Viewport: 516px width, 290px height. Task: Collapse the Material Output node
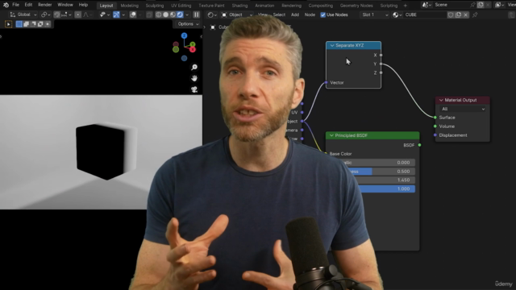[441, 100]
